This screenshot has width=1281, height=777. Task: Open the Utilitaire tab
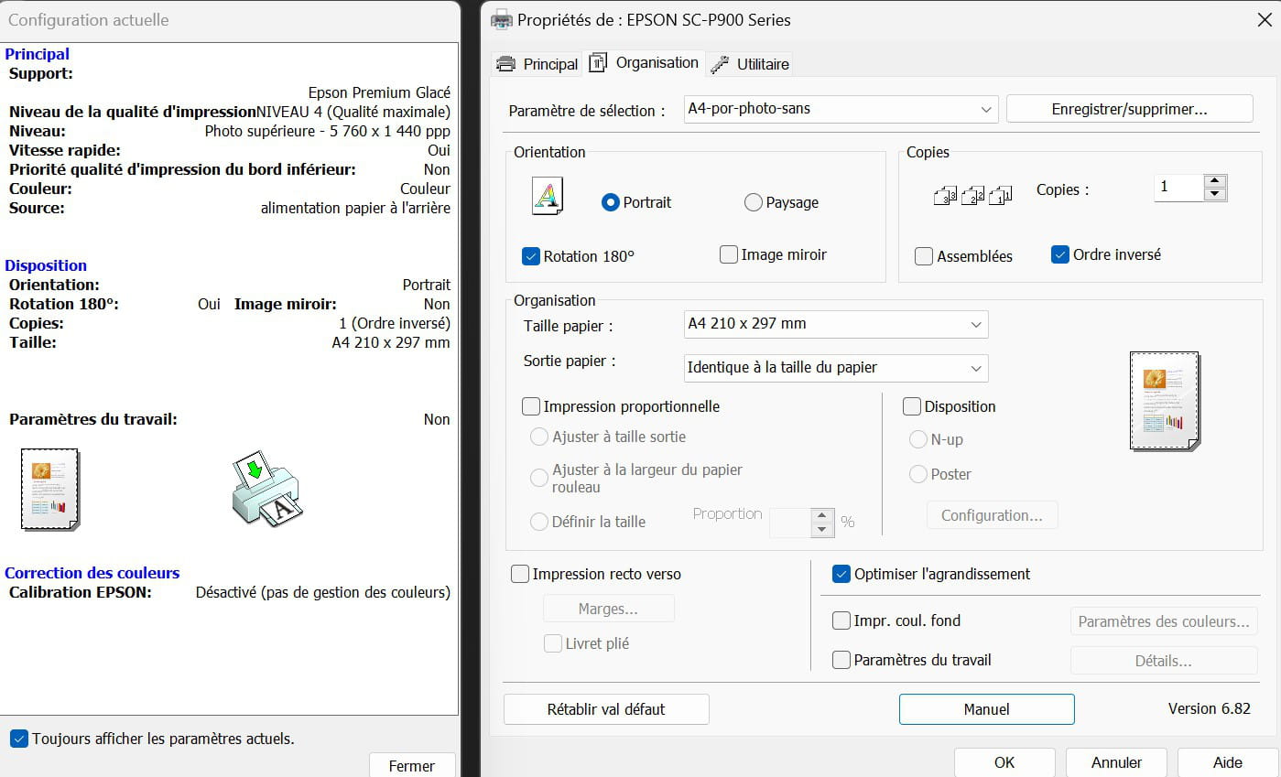click(751, 64)
